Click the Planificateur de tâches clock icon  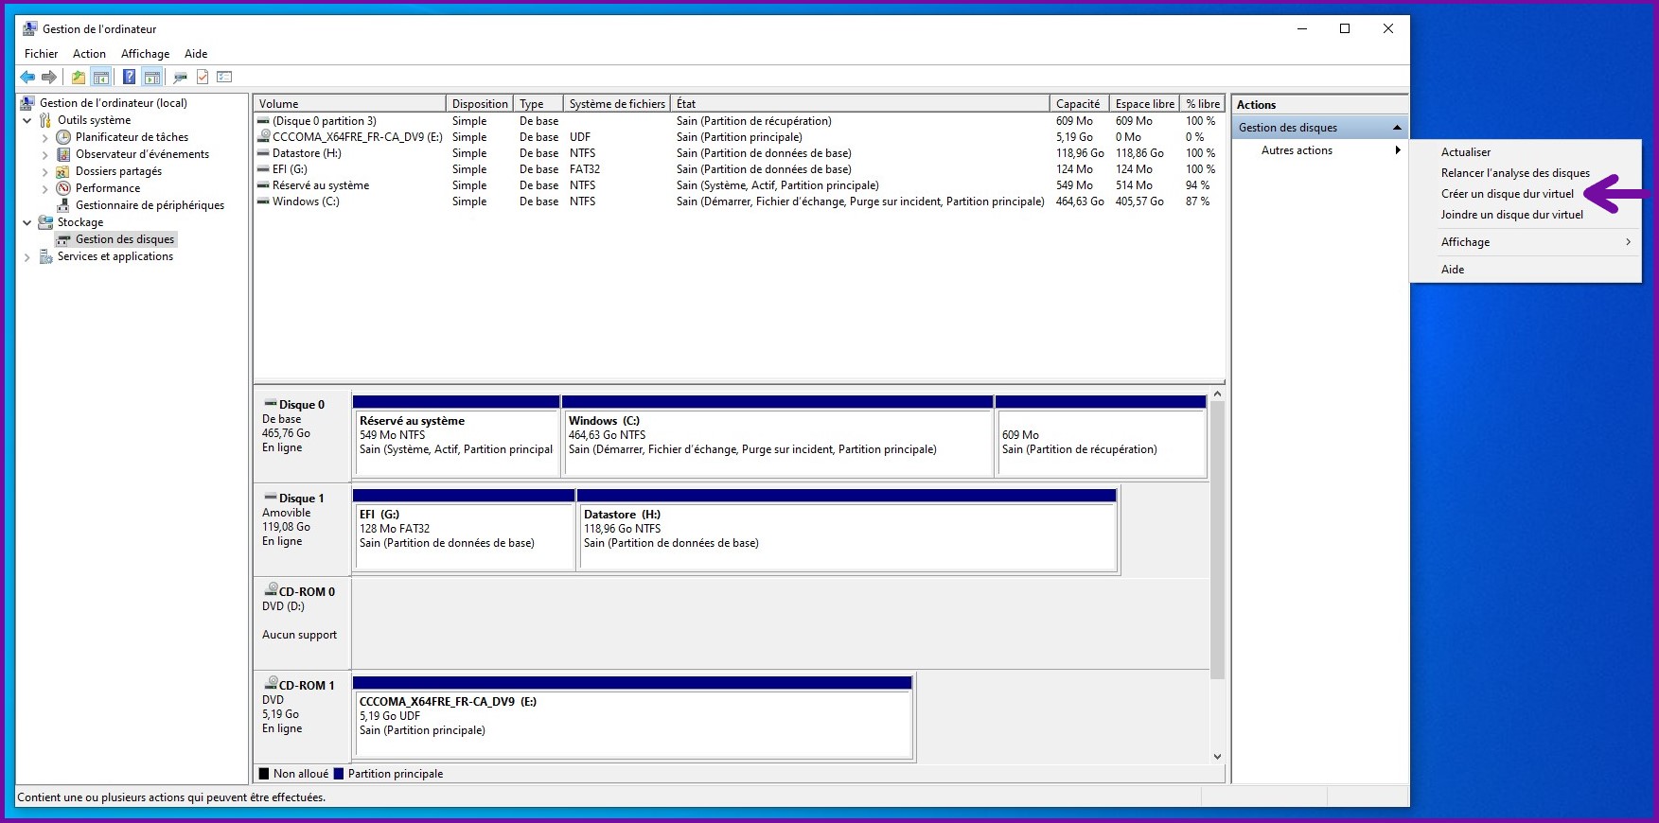pyautogui.click(x=63, y=137)
